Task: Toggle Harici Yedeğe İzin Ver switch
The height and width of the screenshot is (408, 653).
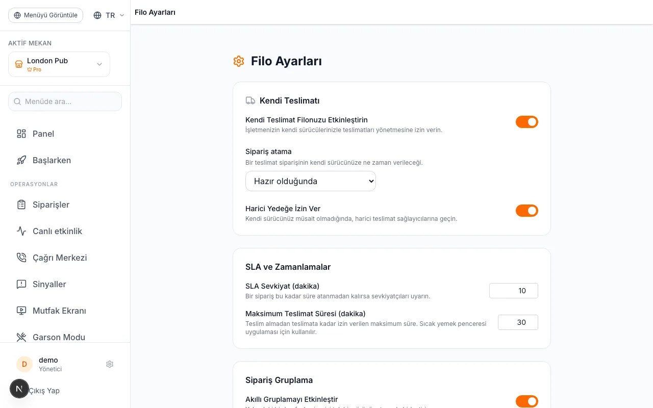Action: click(x=527, y=211)
